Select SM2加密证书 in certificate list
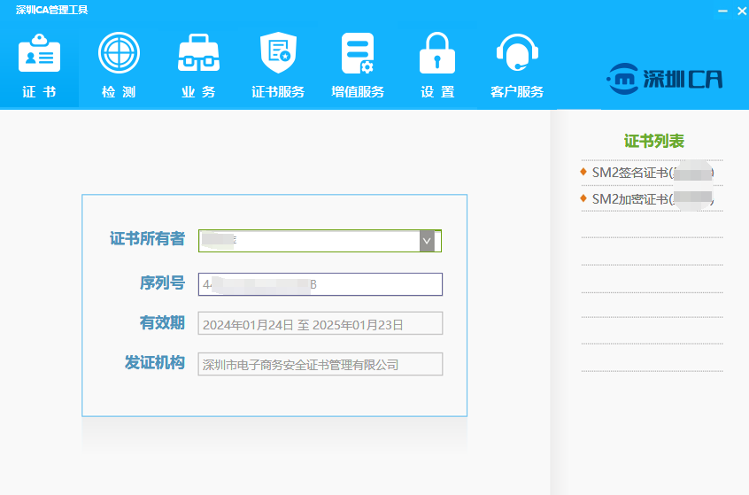The image size is (749, 495). pos(652,199)
